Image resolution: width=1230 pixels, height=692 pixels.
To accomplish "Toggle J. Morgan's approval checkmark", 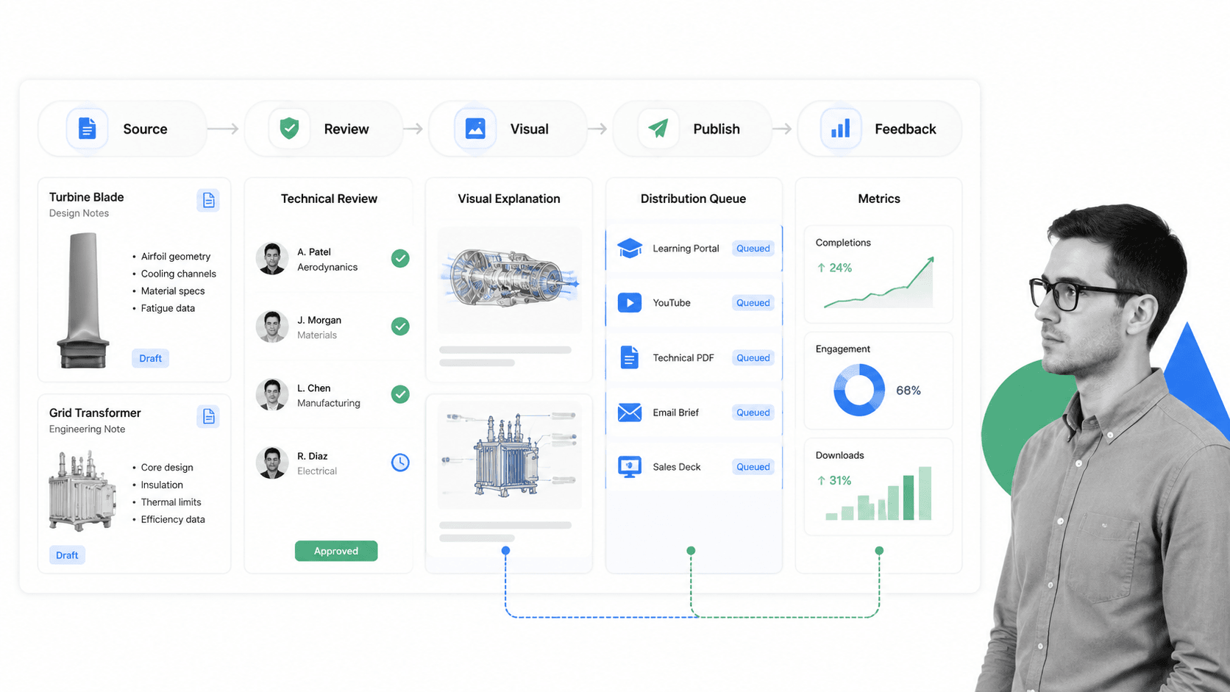I will tap(400, 327).
